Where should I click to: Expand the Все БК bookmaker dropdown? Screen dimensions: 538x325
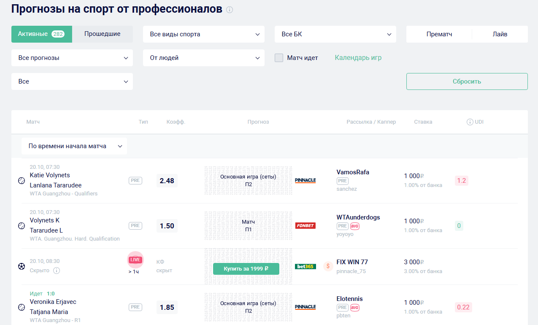335,34
